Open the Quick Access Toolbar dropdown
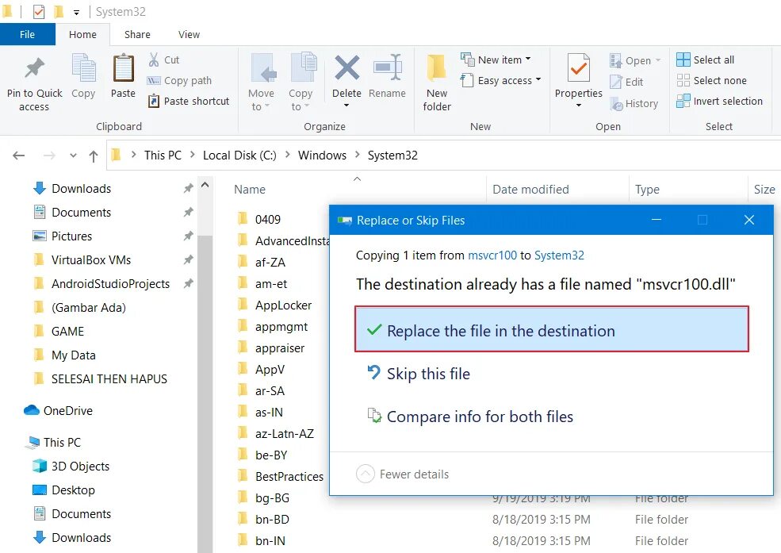The height and width of the screenshot is (553, 781). (76, 11)
